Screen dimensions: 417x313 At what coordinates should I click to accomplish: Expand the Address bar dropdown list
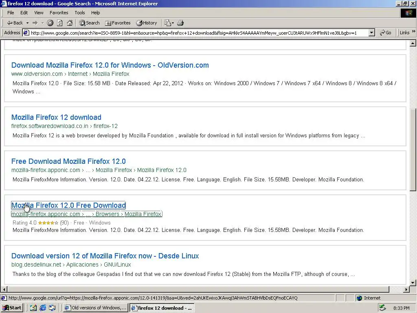[372, 33]
